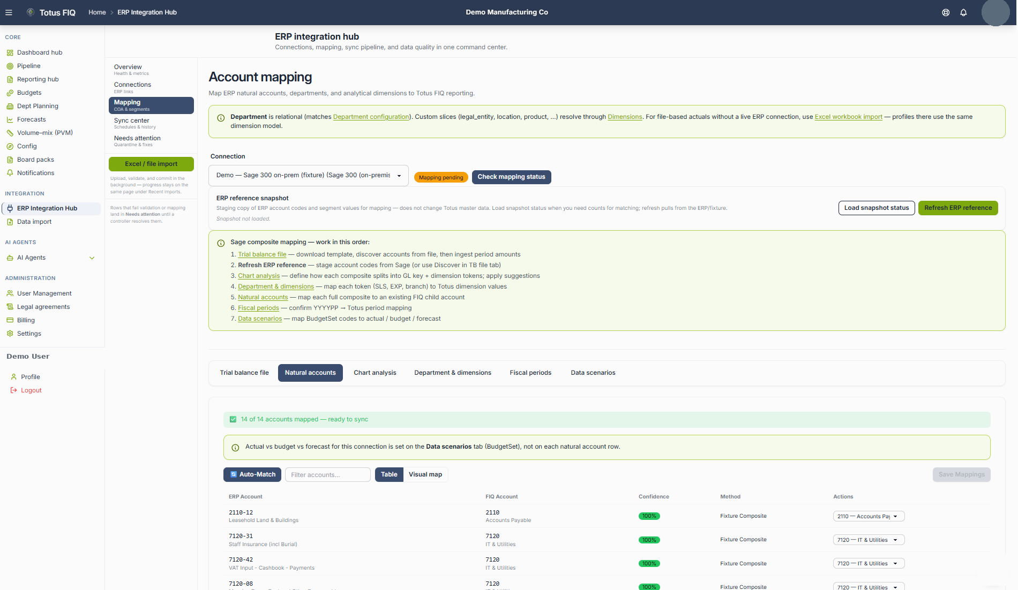Image resolution: width=1018 pixels, height=590 pixels.
Task: Click the Save Mappings button
Action: [x=961, y=474]
